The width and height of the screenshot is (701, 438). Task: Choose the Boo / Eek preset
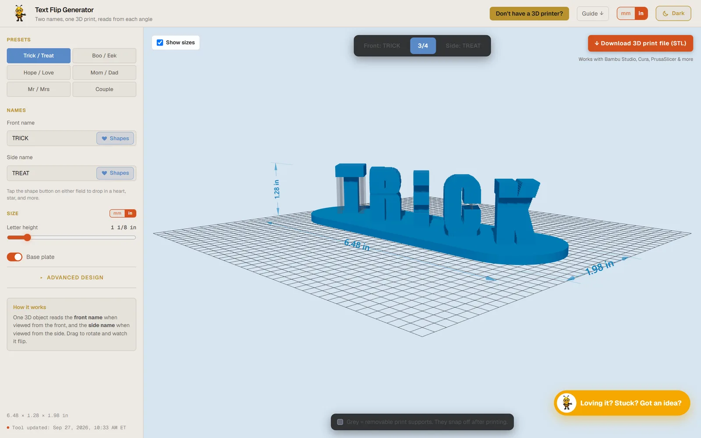coord(104,56)
